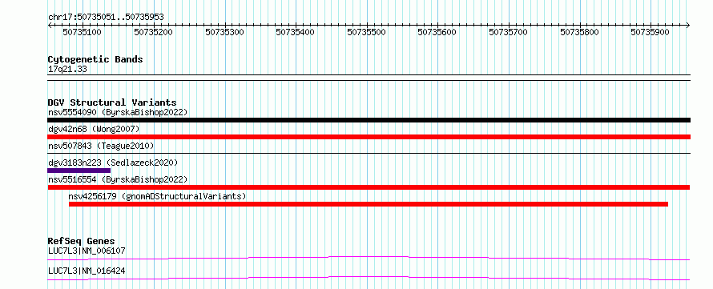Click ruler position 50735500
Image resolution: width=713 pixels, height=289 pixels.
(x=366, y=32)
